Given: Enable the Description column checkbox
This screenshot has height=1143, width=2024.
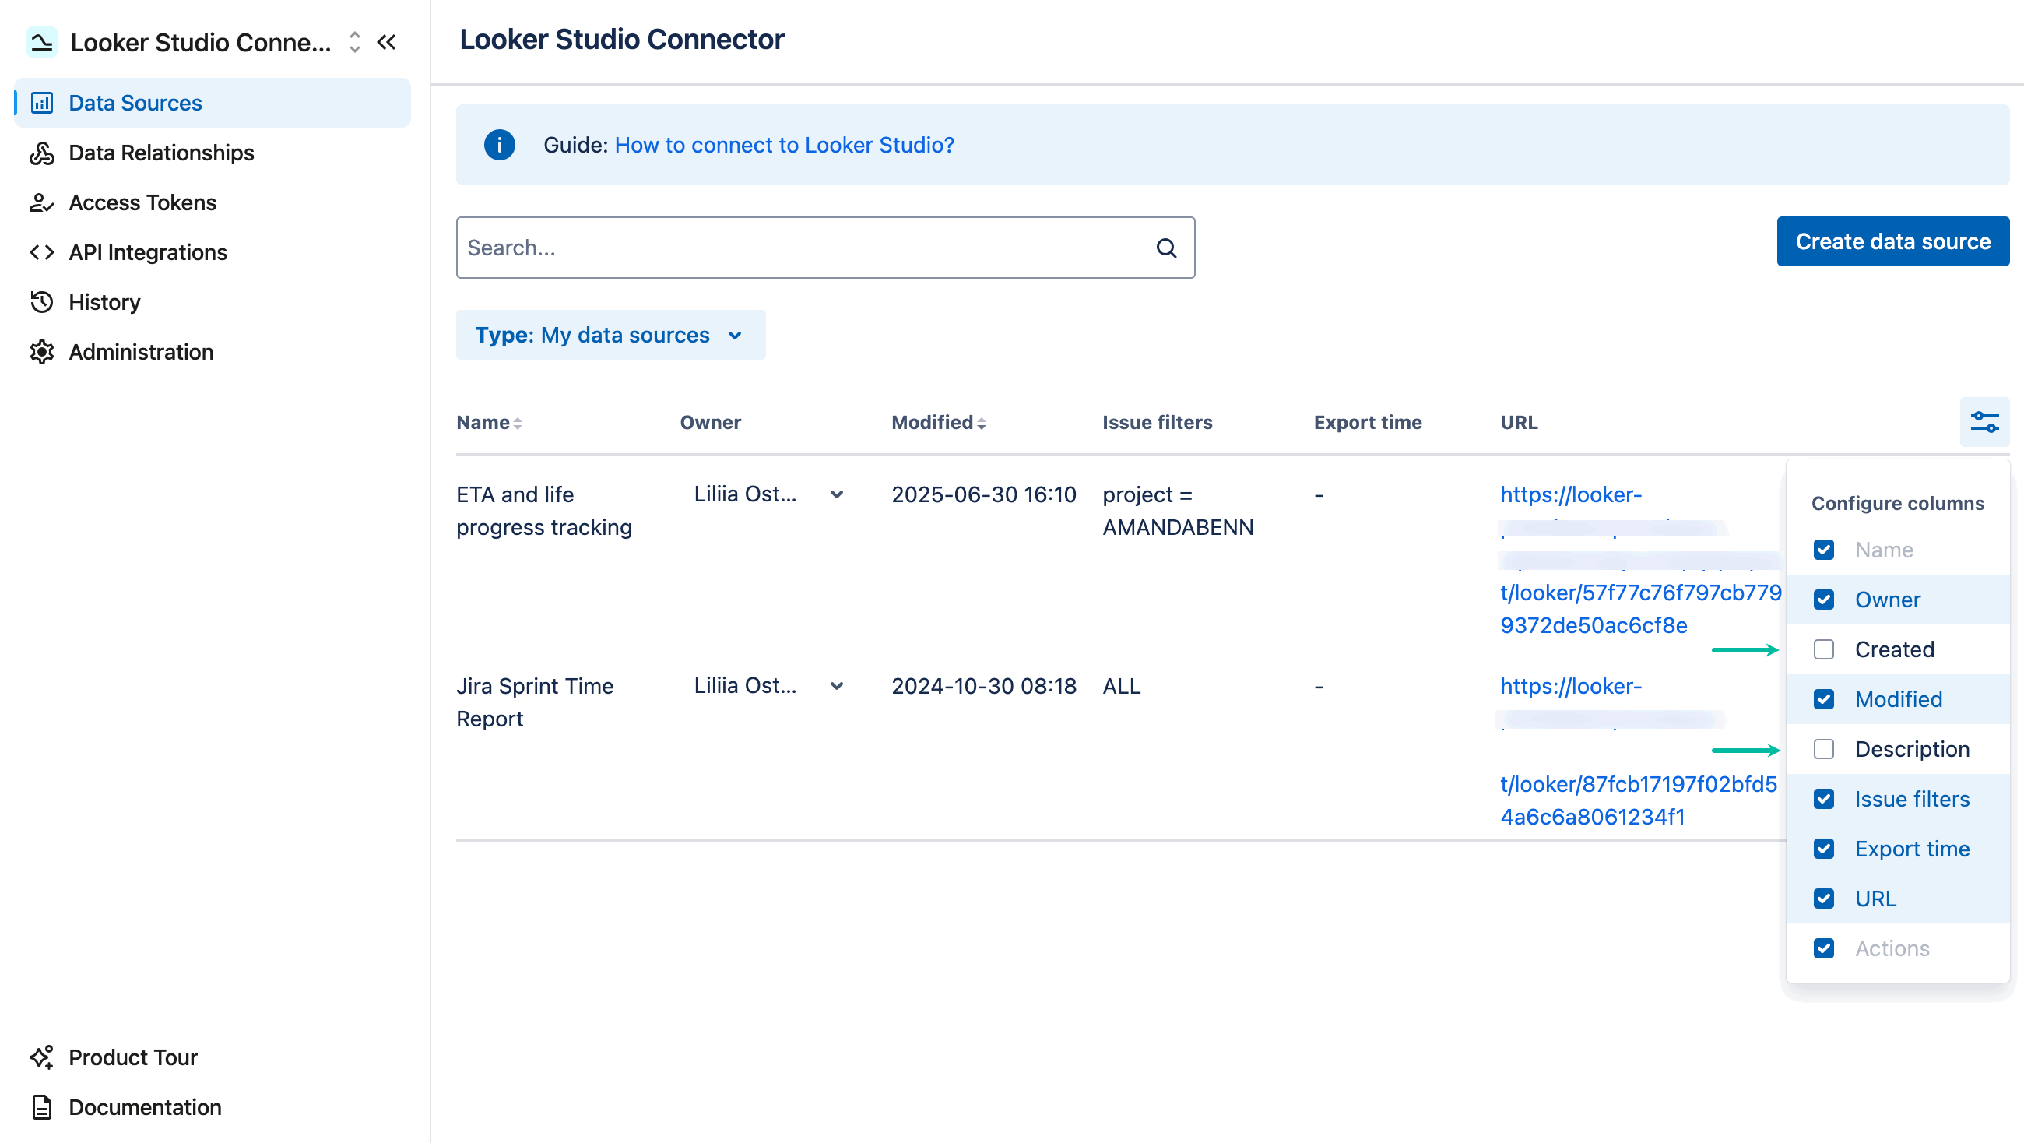Looking at the screenshot, I should 1824,749.
